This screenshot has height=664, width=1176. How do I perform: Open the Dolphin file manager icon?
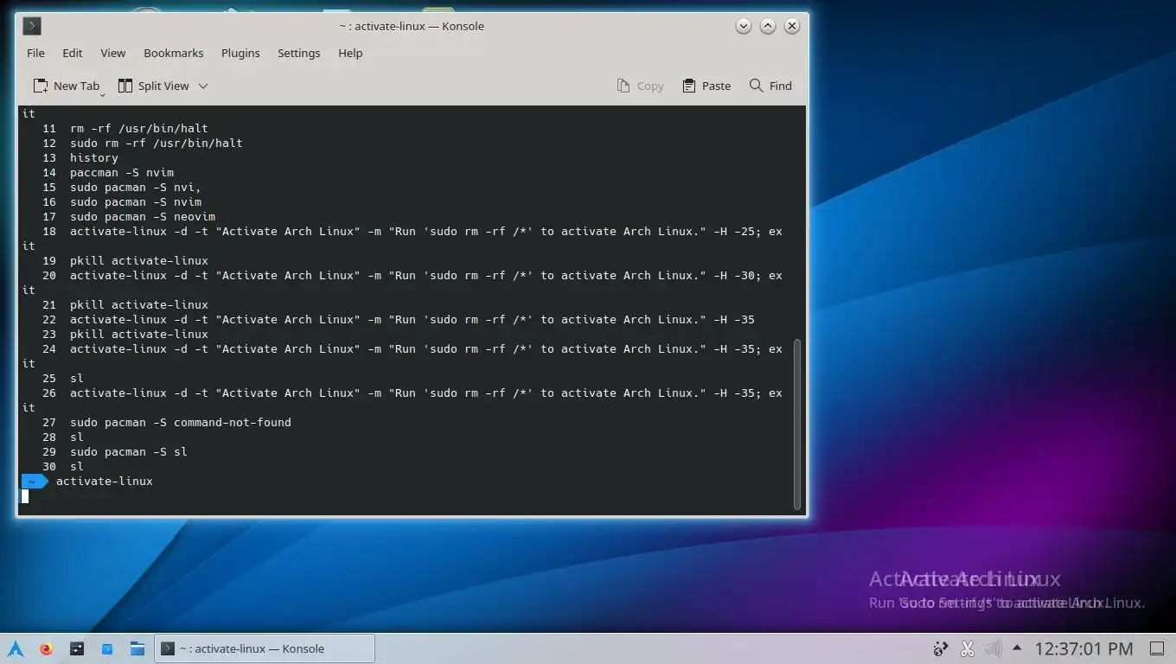click(137, 648)
